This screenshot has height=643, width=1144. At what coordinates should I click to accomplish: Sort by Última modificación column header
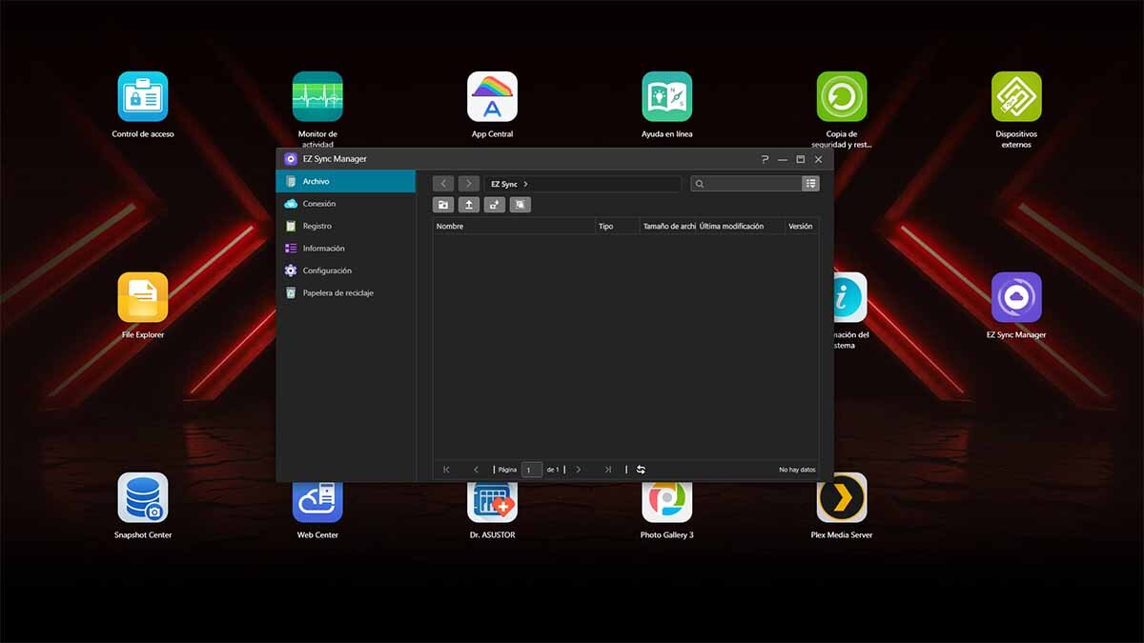[741, 227]
